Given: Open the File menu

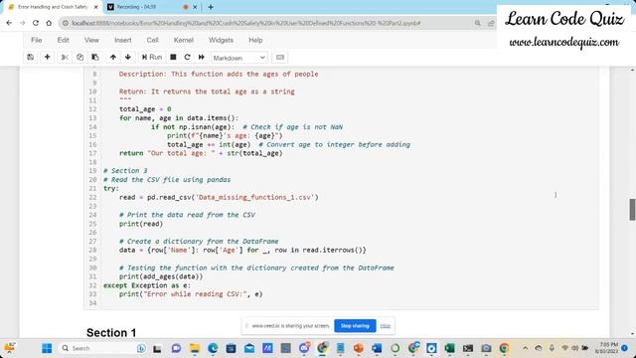Looking at the screenshot, I should [37, 40].
